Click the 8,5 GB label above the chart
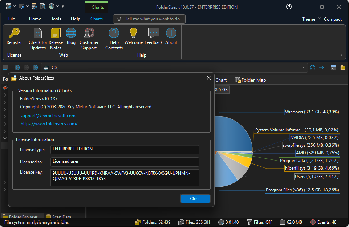 (x=222, y=90)
